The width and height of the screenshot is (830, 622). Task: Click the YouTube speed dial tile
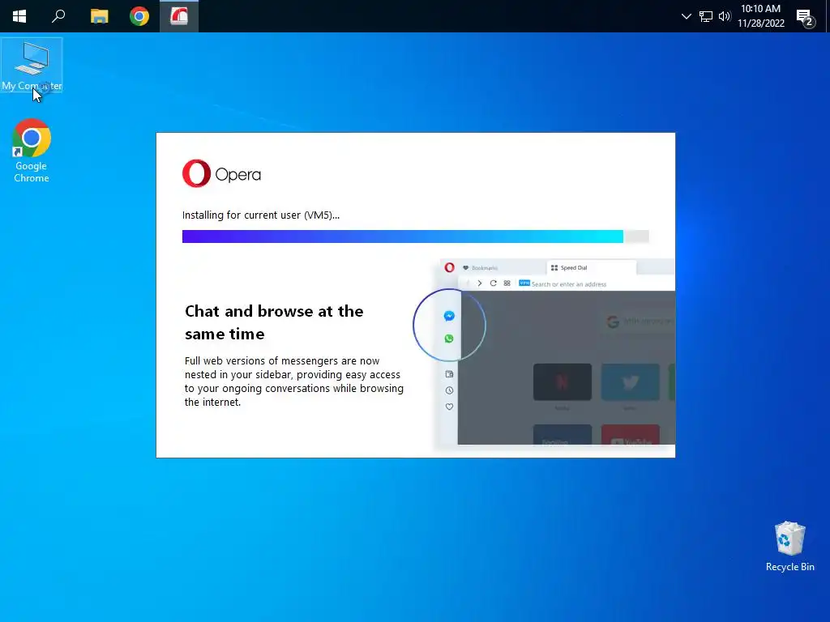click(631, 434)
